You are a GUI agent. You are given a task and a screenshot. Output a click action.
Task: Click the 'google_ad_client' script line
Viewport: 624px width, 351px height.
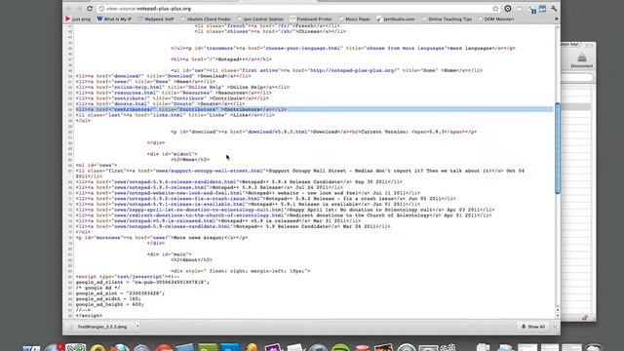(x=142, y=282)
